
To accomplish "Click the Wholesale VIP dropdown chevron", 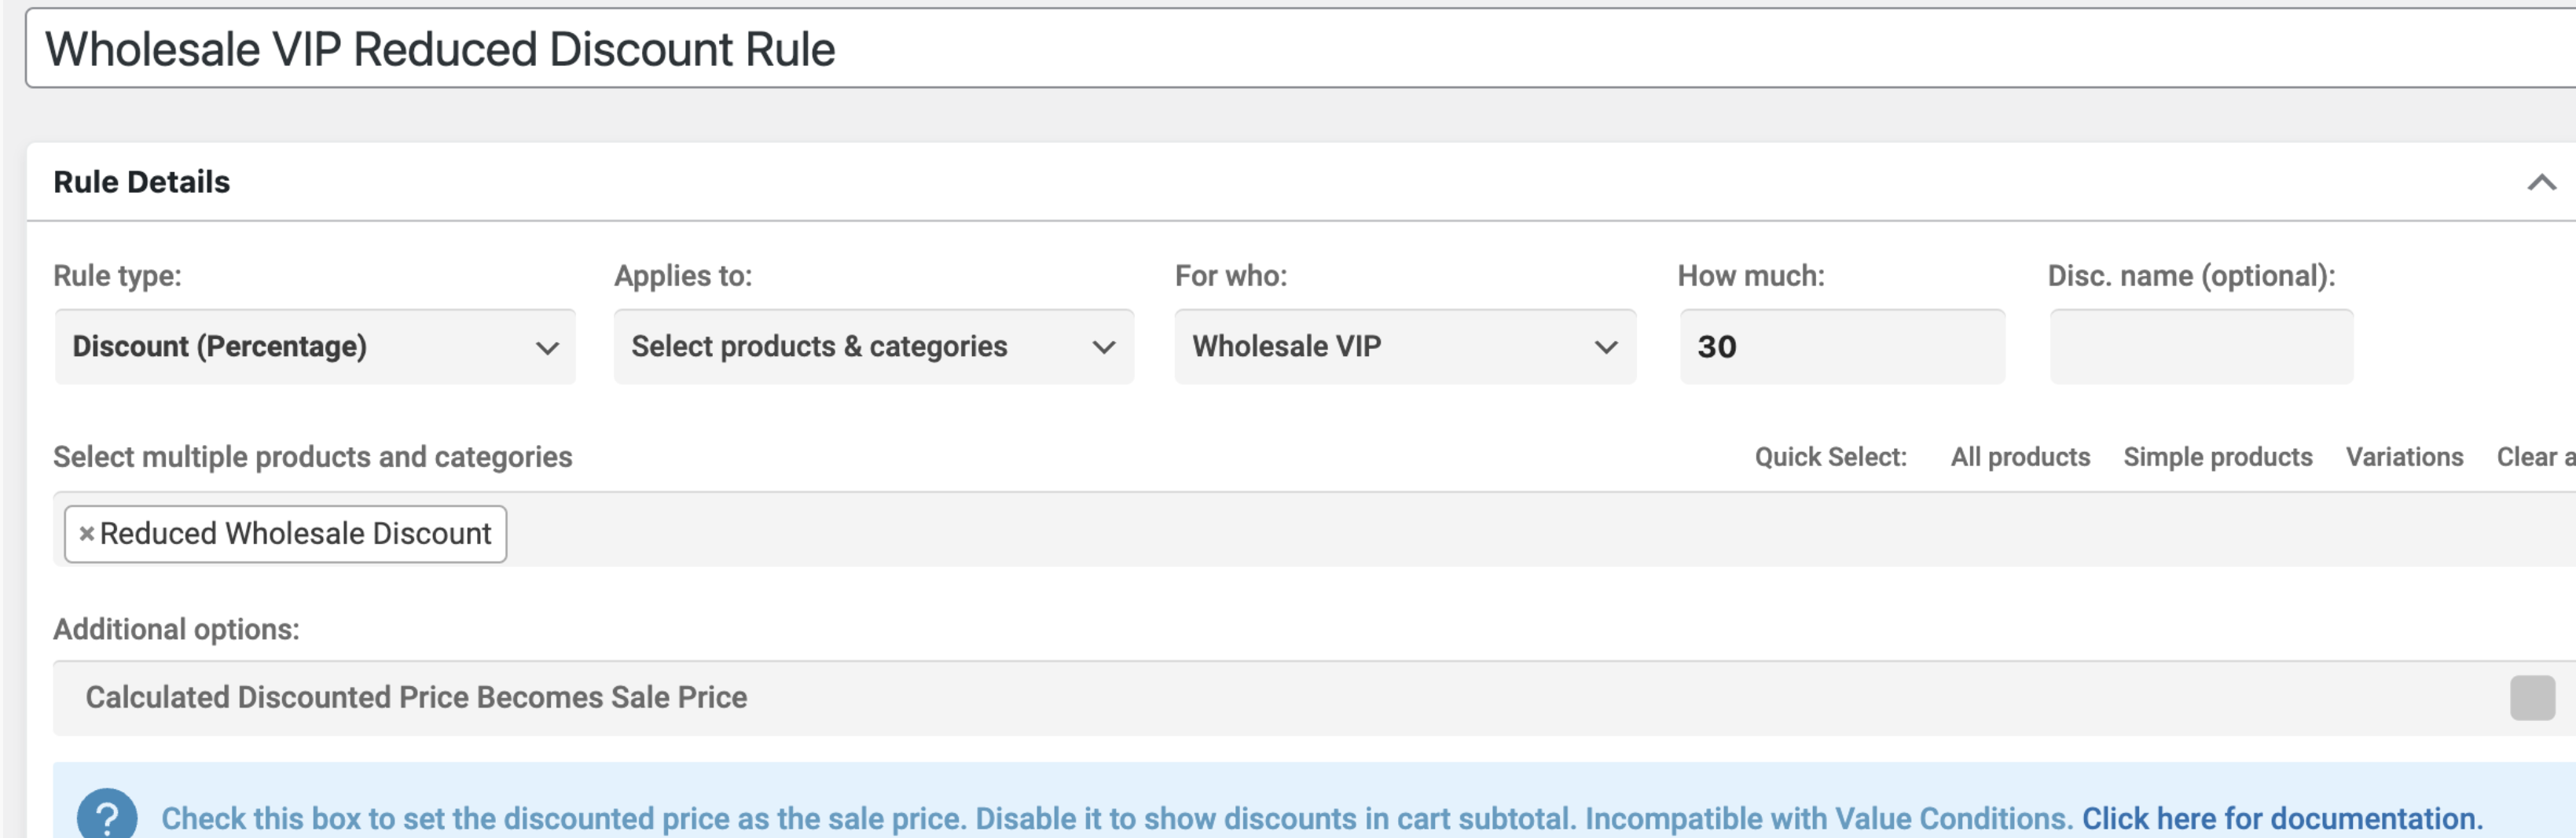I will (x=1606, y=348).
